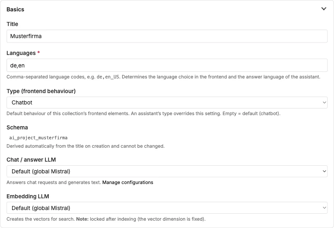
Task: Click the Title field containing Musterfirma
Action: click(167, 36)
